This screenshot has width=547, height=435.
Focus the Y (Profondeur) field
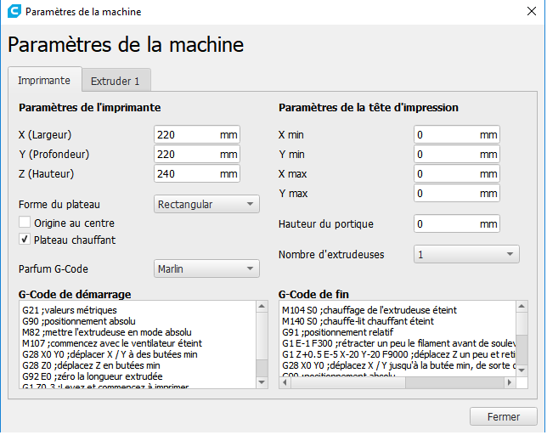pyautogui.click(x=186, y=155)
